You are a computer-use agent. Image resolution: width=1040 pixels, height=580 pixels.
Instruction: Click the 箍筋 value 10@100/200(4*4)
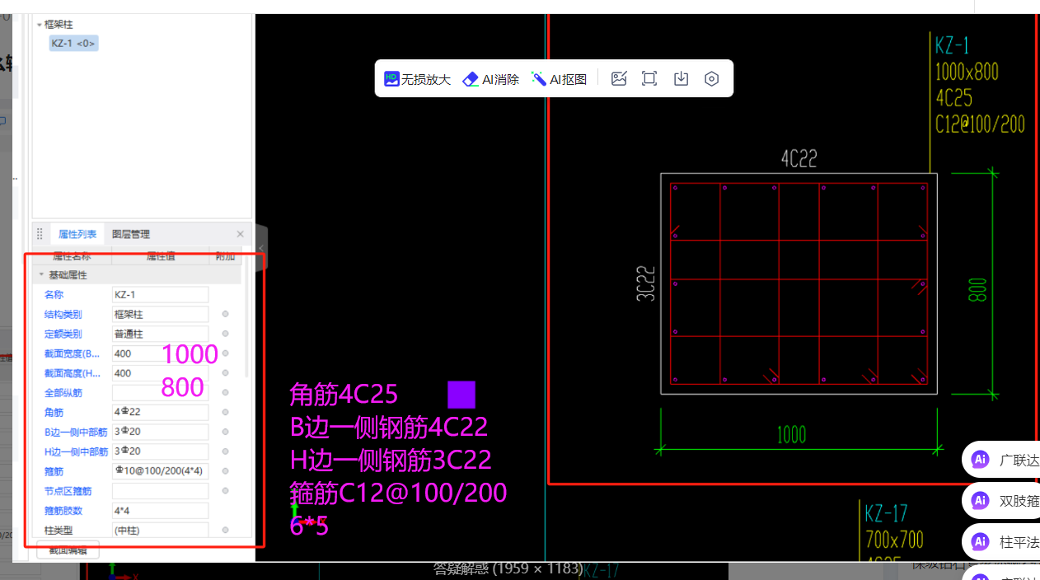coord(160,471)
